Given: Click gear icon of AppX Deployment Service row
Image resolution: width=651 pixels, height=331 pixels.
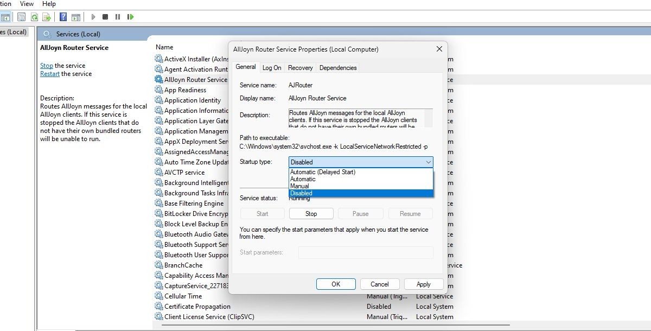Looking at the screenshot, I should [x=158, y=141].
